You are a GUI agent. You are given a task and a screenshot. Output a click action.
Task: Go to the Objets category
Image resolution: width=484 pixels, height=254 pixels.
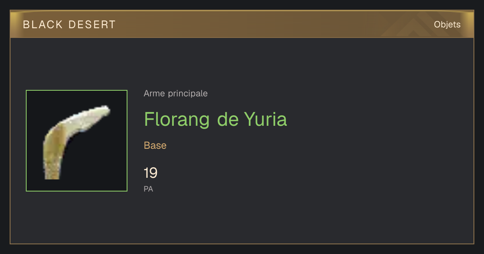coord(447,25)
